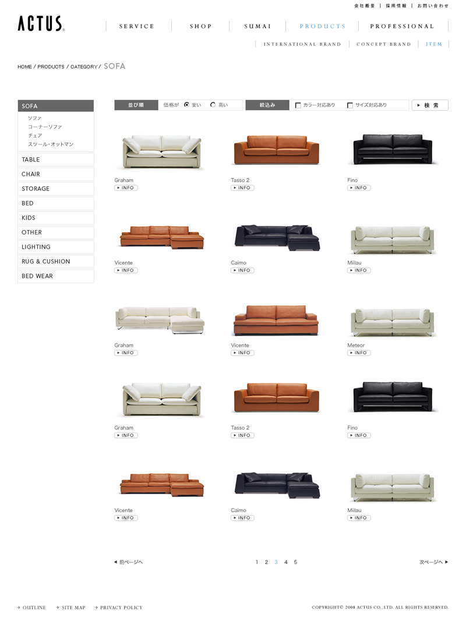Go to page 4 of results
The width and height of the screenshot is (466, 631).
pyautogui.click(x=286, y=562)
